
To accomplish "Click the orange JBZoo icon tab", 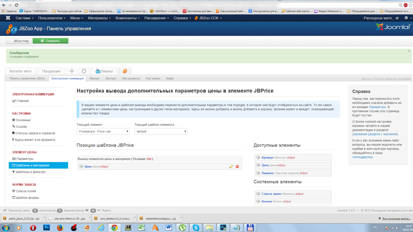I will point(125,71).
